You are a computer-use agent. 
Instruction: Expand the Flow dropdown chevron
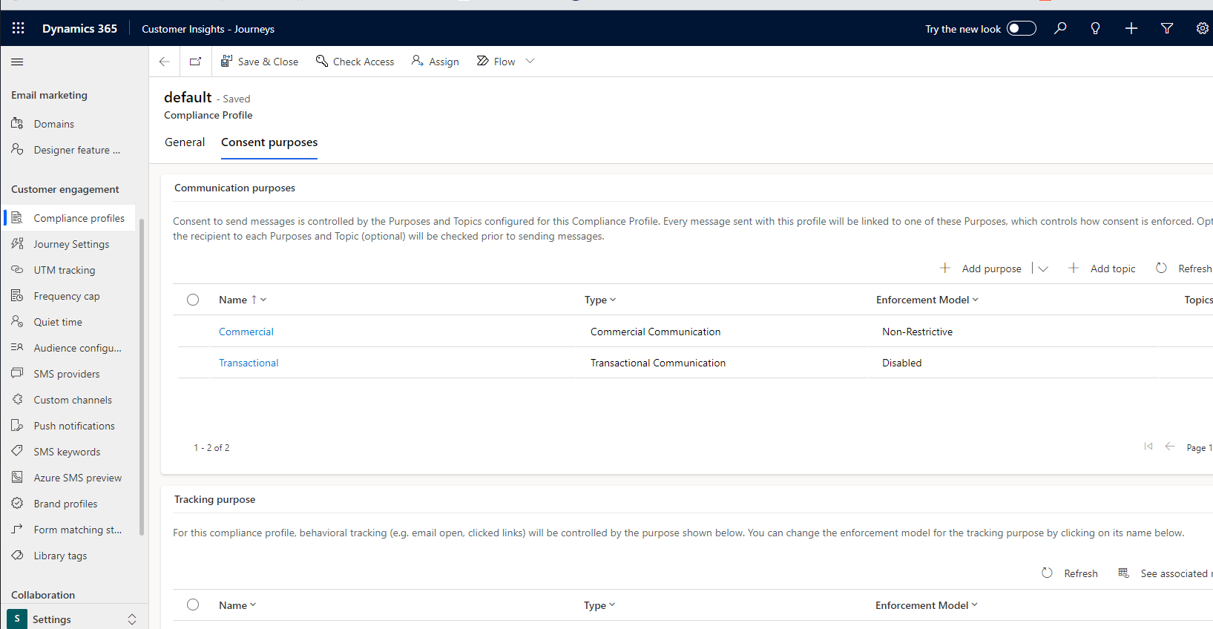pos(530,62)
